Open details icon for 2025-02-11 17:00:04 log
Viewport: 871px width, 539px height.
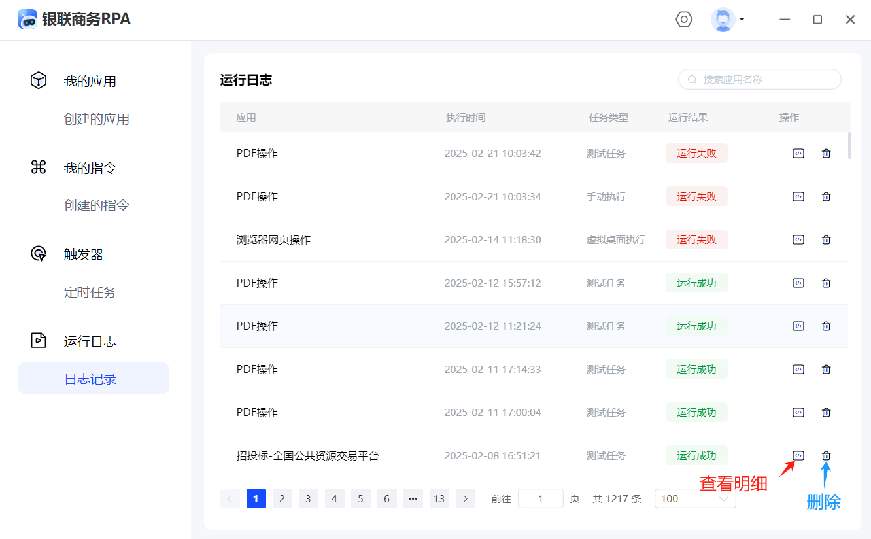pyautogui.click(x=798, y=413)
